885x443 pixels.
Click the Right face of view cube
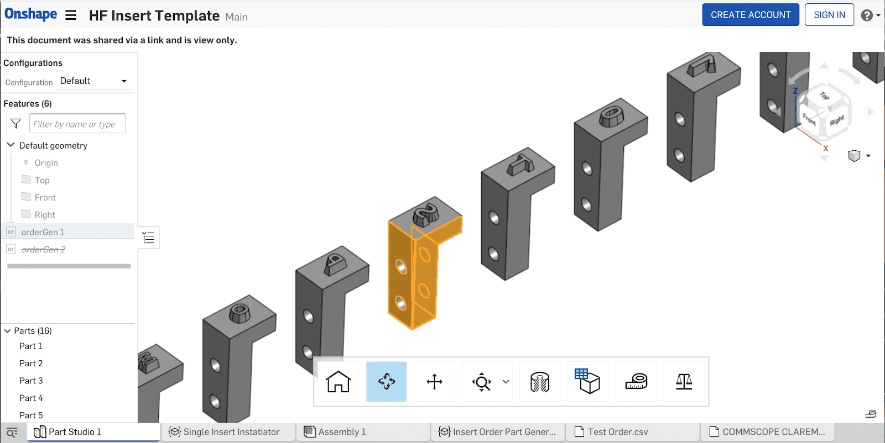[837, 120]
